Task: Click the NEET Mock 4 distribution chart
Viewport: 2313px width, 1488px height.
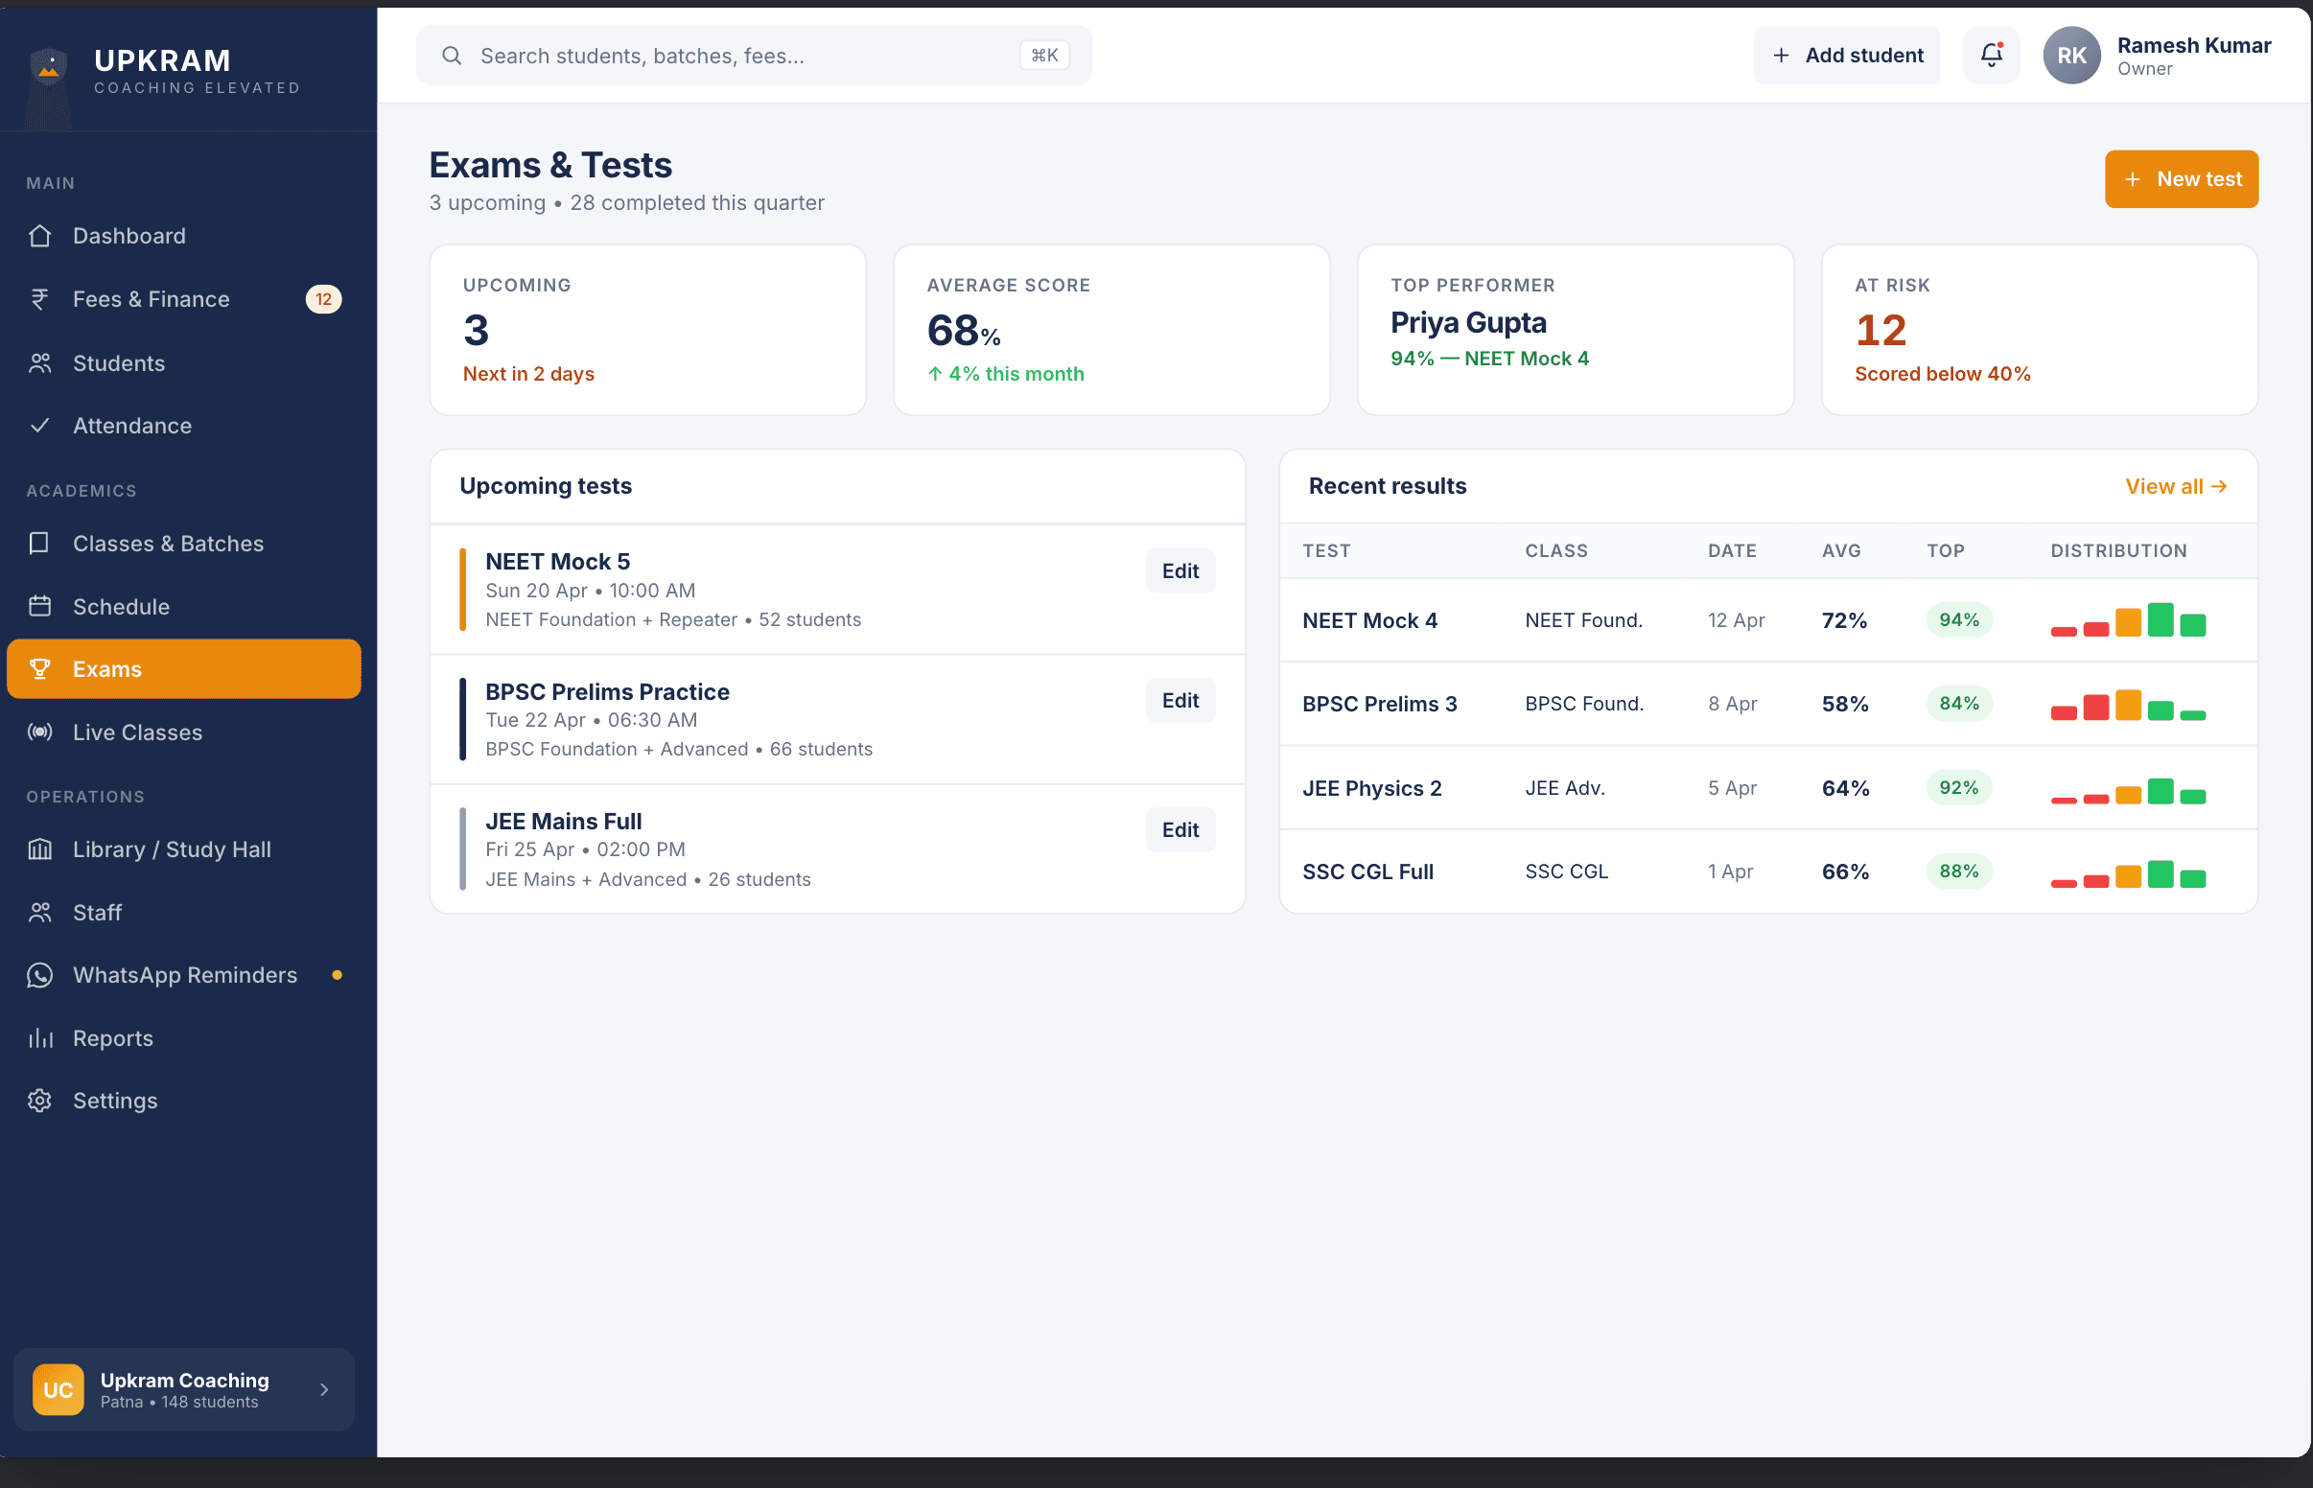Action: (x=2128, y=620)
